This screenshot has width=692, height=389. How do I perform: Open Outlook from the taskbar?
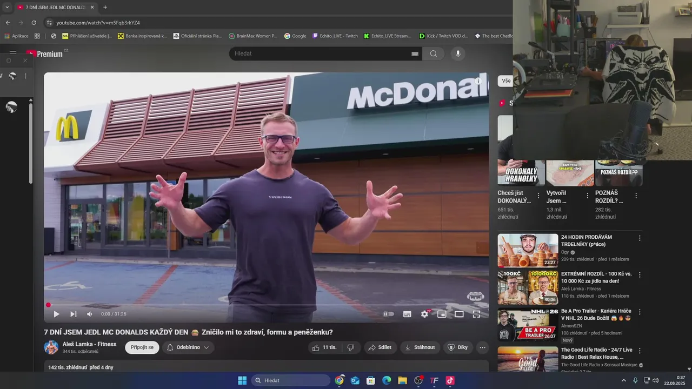[x=355, y=380]
